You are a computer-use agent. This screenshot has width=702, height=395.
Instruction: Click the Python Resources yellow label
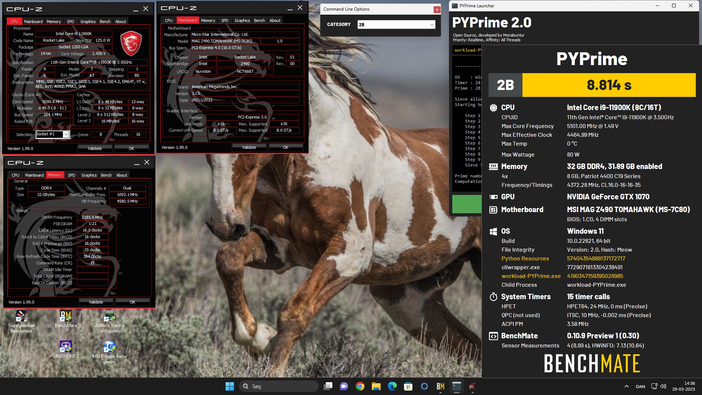[x=525, y=259]
